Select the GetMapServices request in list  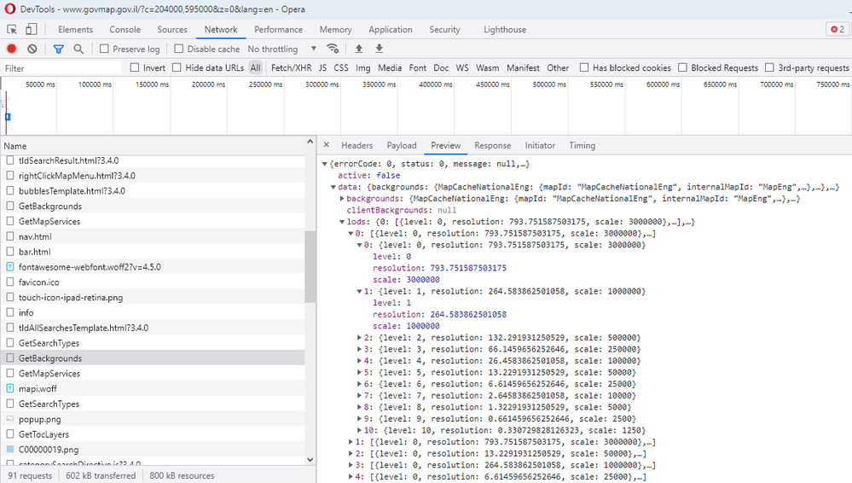click(49, 221)
